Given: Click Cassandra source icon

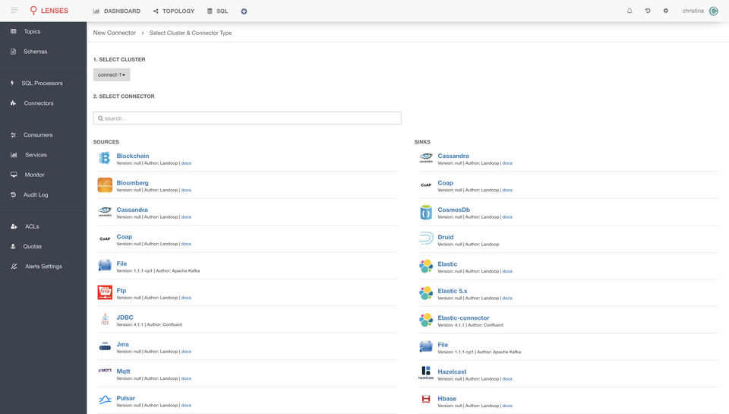Looking at the screenshot, I should pos(105,212).
